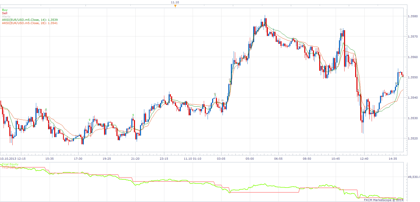The height and width of the screenshot is (202, 420).
Task: Click the 1.3580 price axis label
Action: point(413,16)
